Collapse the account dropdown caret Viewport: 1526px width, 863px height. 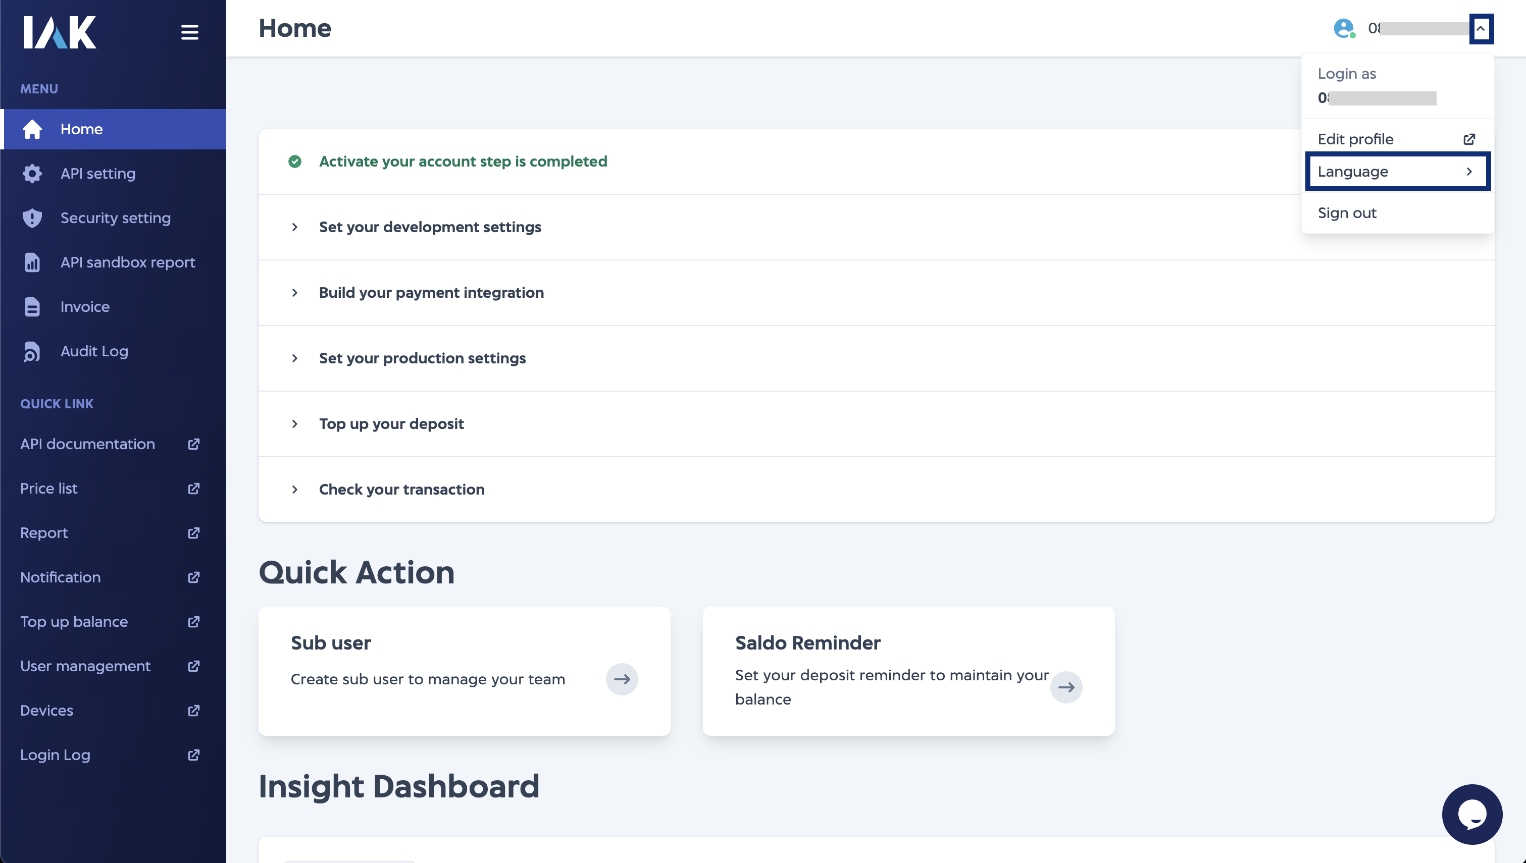1481,28
